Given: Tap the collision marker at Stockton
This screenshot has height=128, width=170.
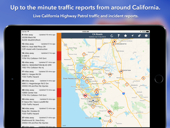Looking at the screenshot, I should 121,71.
